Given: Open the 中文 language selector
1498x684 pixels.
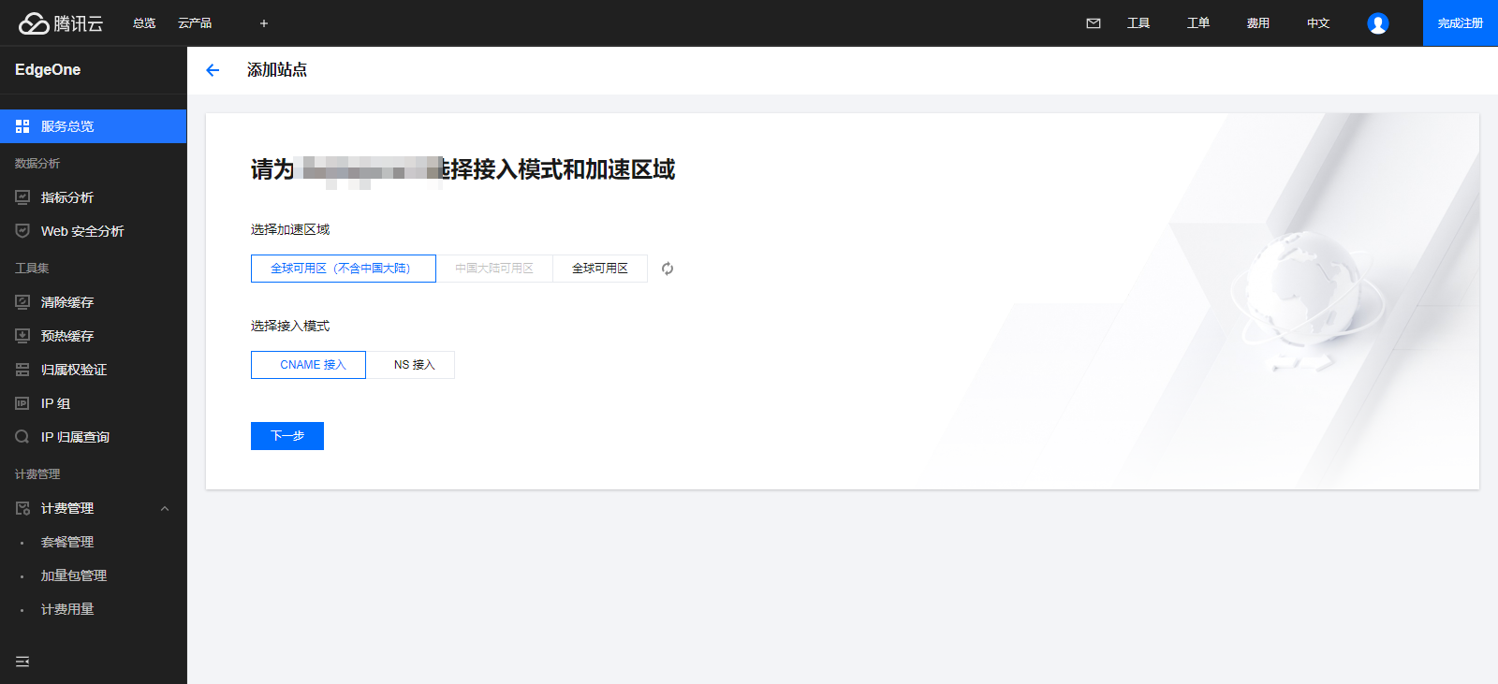Looking at the screenshot, I should point(1318,23).
